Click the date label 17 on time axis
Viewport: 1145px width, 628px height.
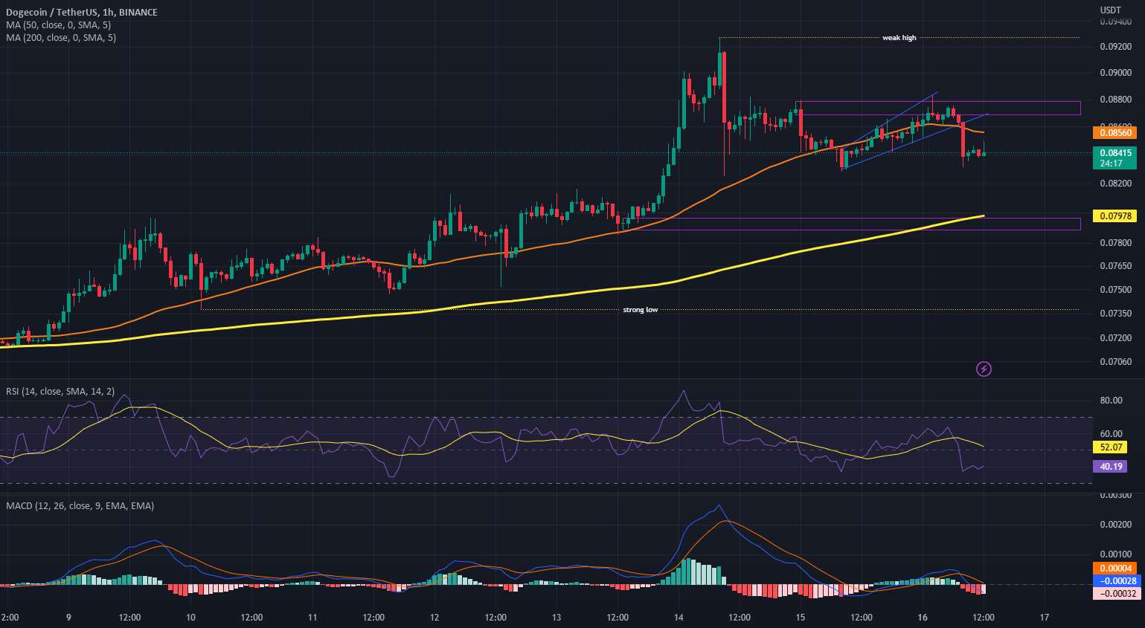(1044, 618)
